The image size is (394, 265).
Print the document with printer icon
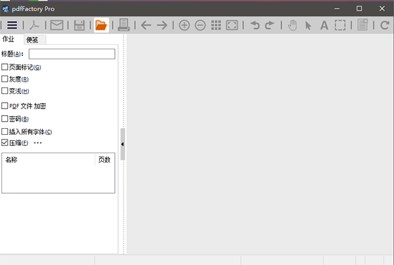point(124,25)
